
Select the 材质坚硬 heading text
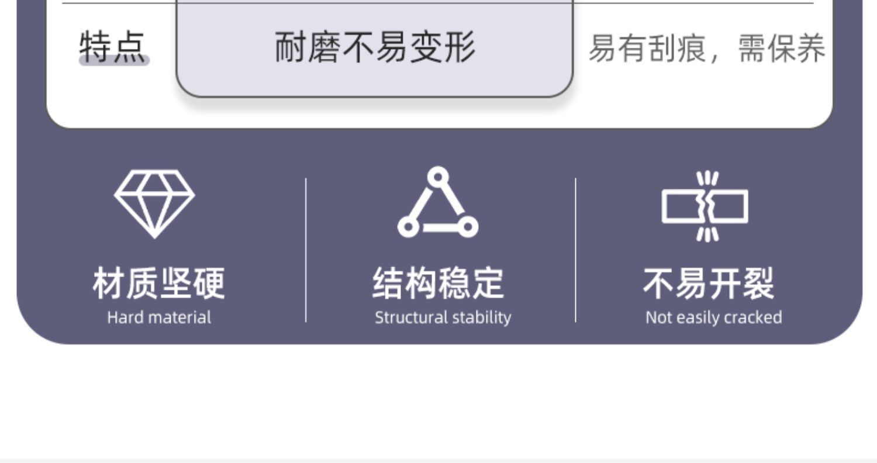click(158, 284)
